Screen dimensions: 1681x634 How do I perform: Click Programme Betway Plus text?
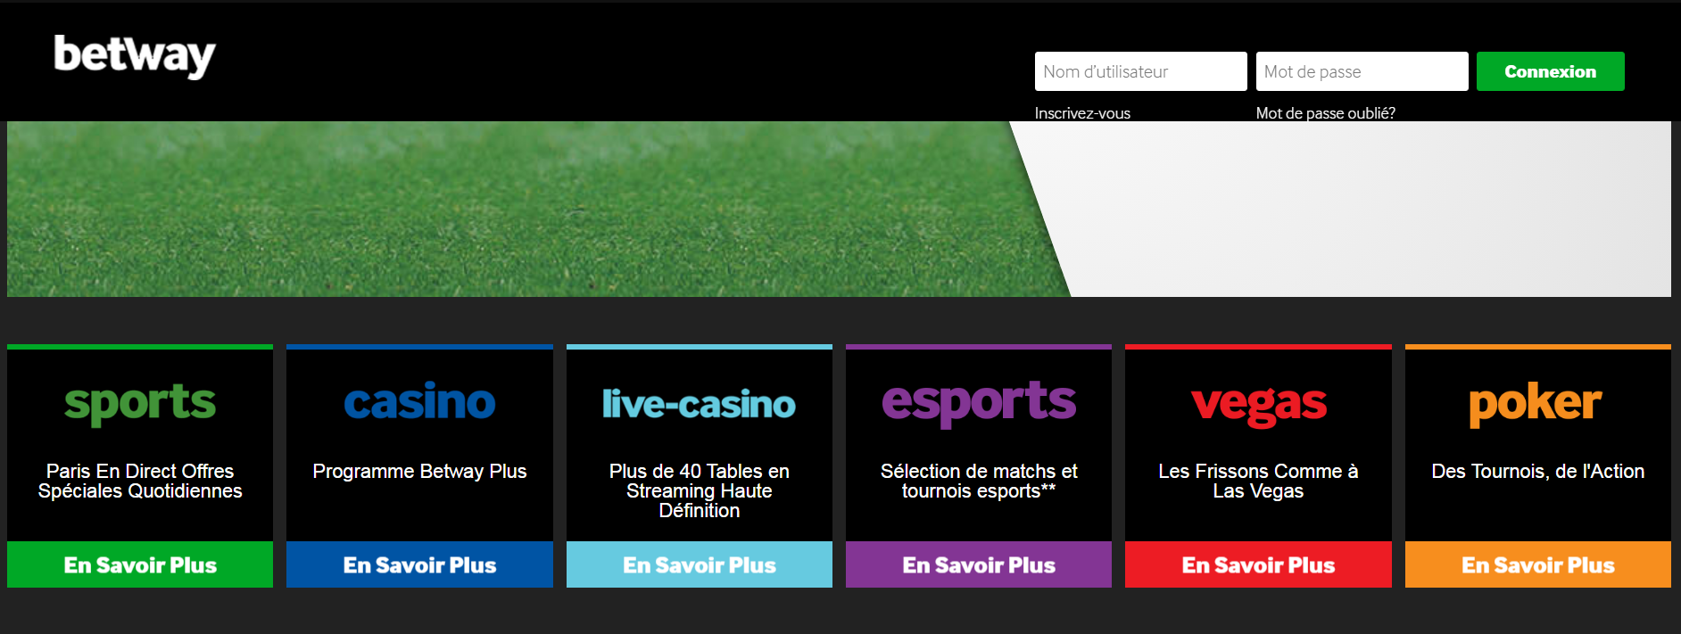pyautogui.click(x=419, y=471)
